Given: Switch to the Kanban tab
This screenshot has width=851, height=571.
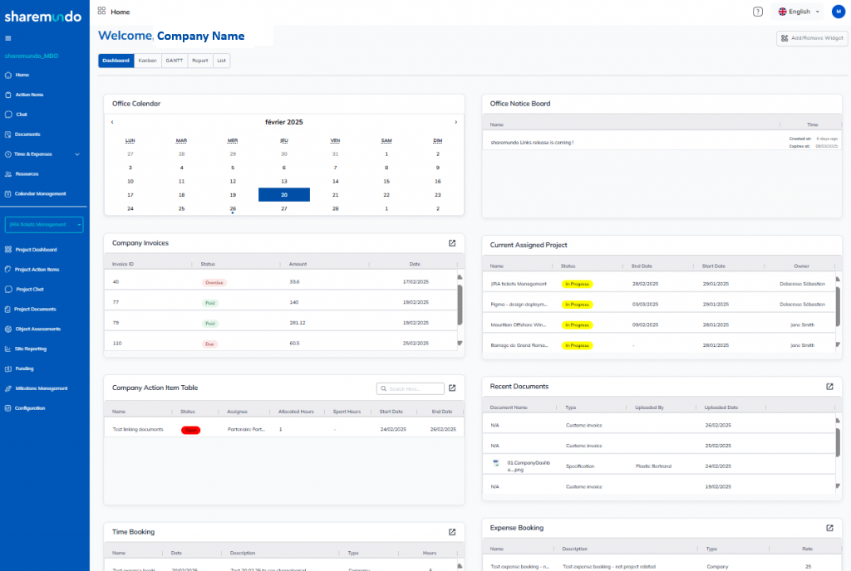Looking at the screenshot, I should 147,61.
